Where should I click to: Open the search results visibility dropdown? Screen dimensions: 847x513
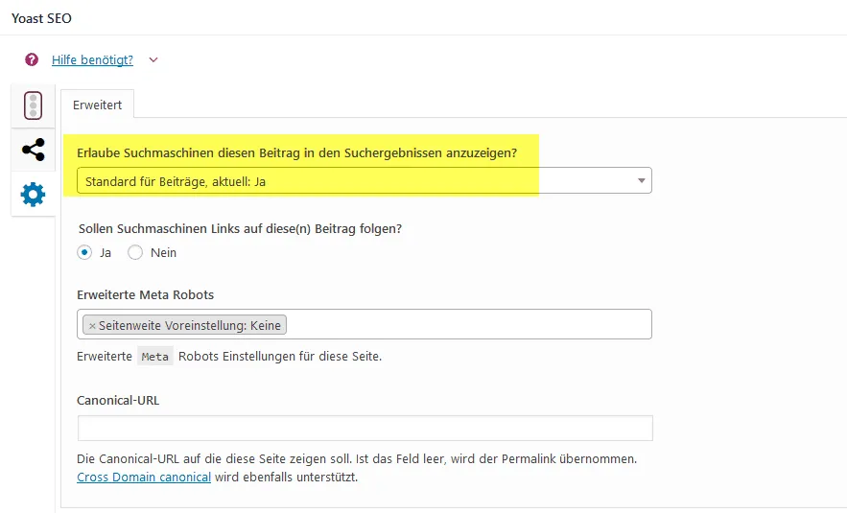[x=365, y=181]
